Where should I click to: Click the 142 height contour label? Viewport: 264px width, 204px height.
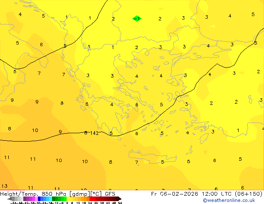(94, 133)
